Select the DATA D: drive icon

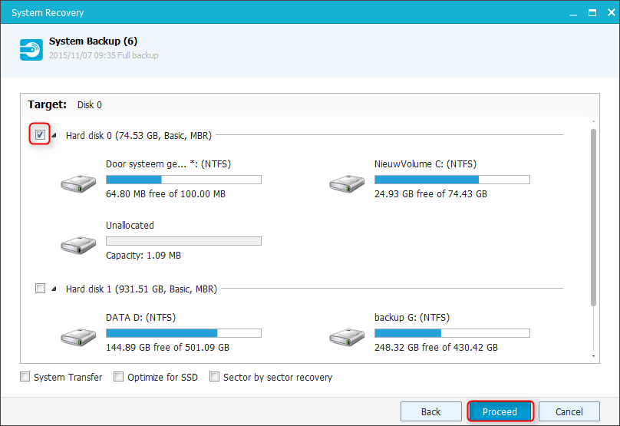78,337
